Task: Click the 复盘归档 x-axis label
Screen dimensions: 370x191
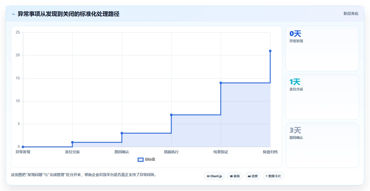Action: [270, 152]
